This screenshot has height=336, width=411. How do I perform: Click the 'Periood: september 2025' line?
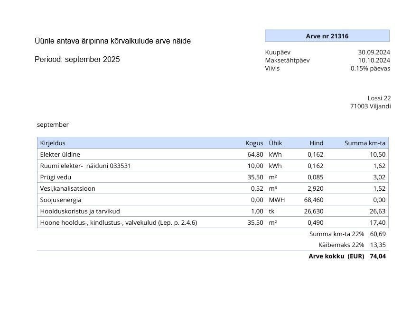pos(77,60)
